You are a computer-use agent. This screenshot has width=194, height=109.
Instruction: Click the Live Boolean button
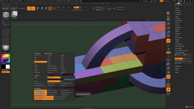tap(22, 8)
